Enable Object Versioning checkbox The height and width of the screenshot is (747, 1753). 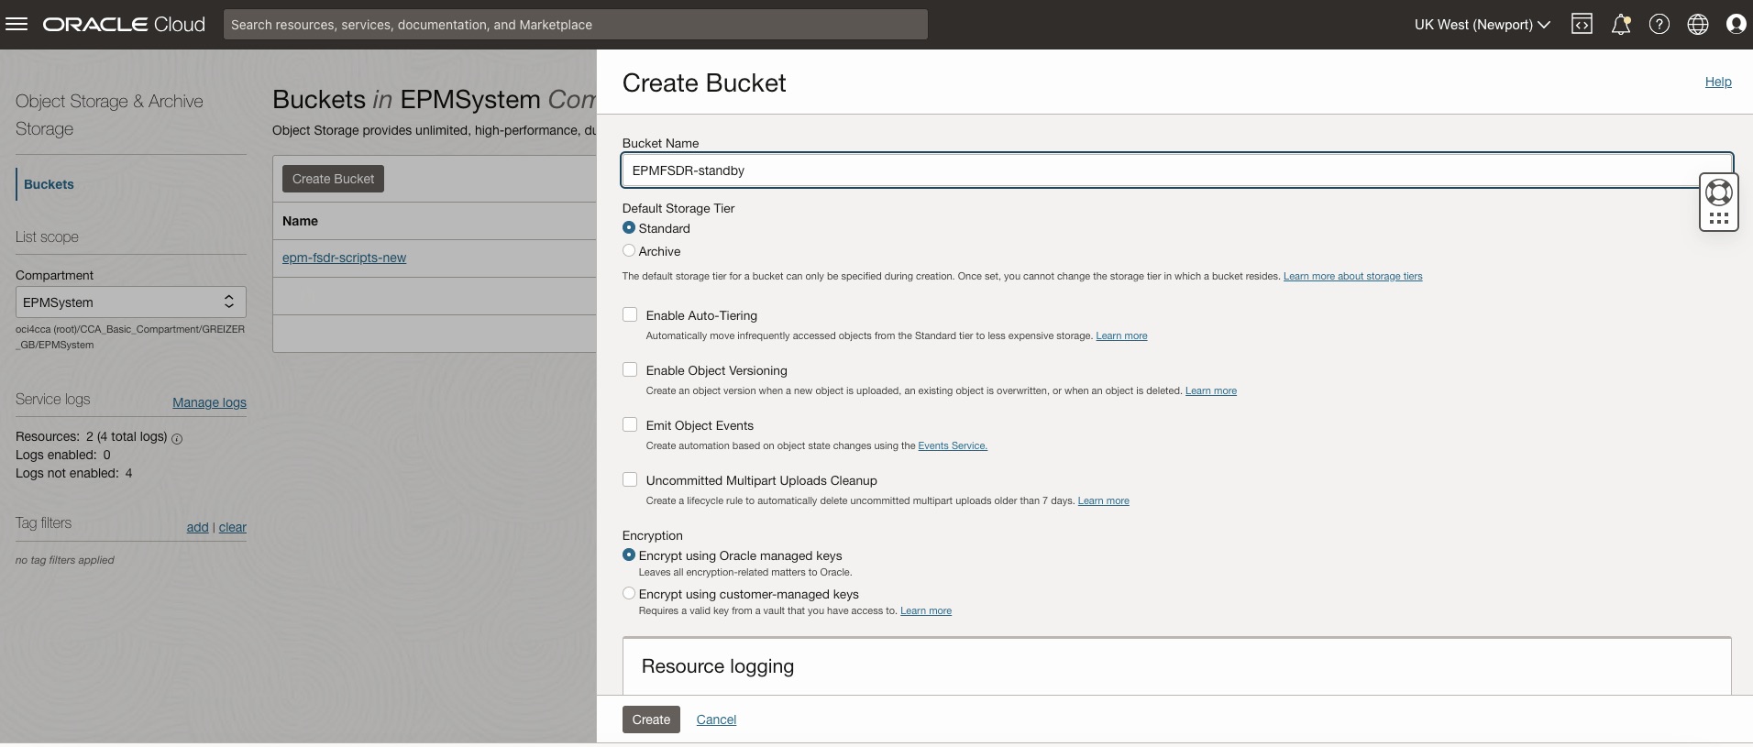tap(630, 369)
